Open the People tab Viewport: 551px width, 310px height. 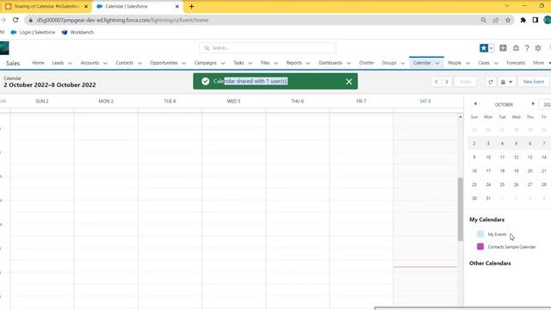coord(455,63)
